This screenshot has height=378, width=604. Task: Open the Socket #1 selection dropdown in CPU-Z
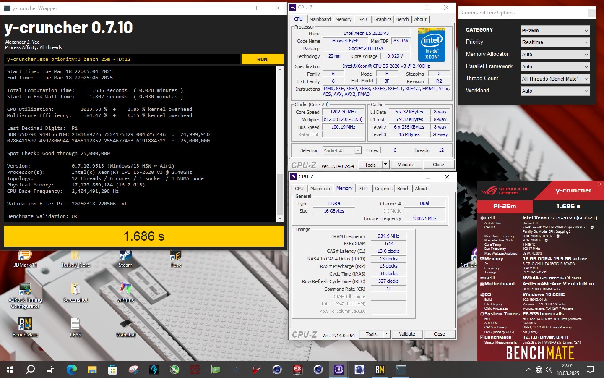pos(342,150)
